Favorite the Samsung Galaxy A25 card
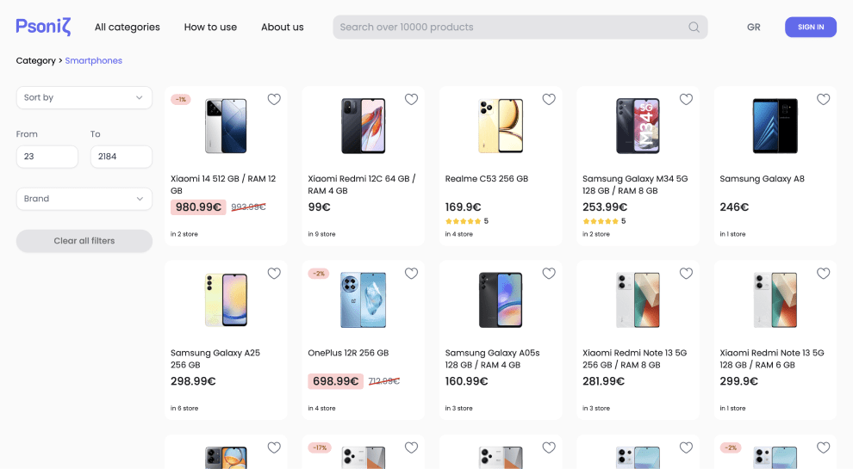Viewport: 853px width, 469px height. [274, 274]
